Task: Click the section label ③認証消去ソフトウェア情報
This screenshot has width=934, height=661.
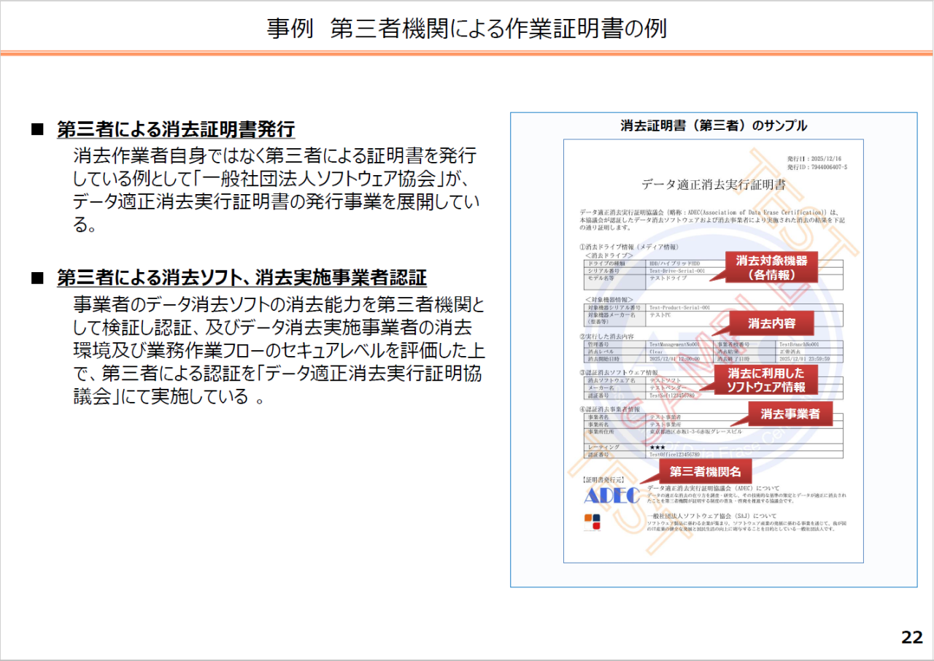Action: pyautogui.click(x=617, y=373)
